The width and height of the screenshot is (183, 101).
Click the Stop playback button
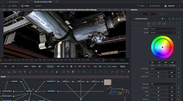tap(71, 67)
